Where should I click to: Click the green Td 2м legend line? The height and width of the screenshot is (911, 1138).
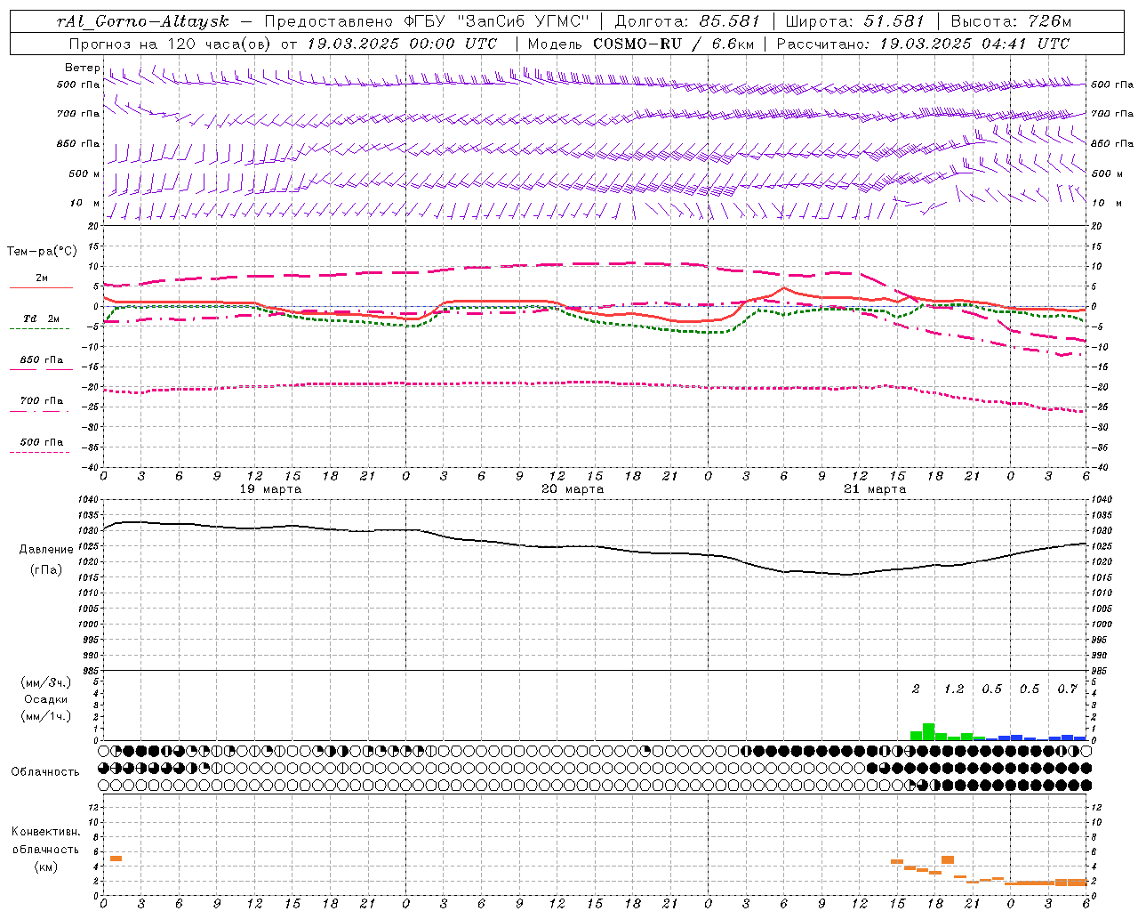(x=39, y=329)
